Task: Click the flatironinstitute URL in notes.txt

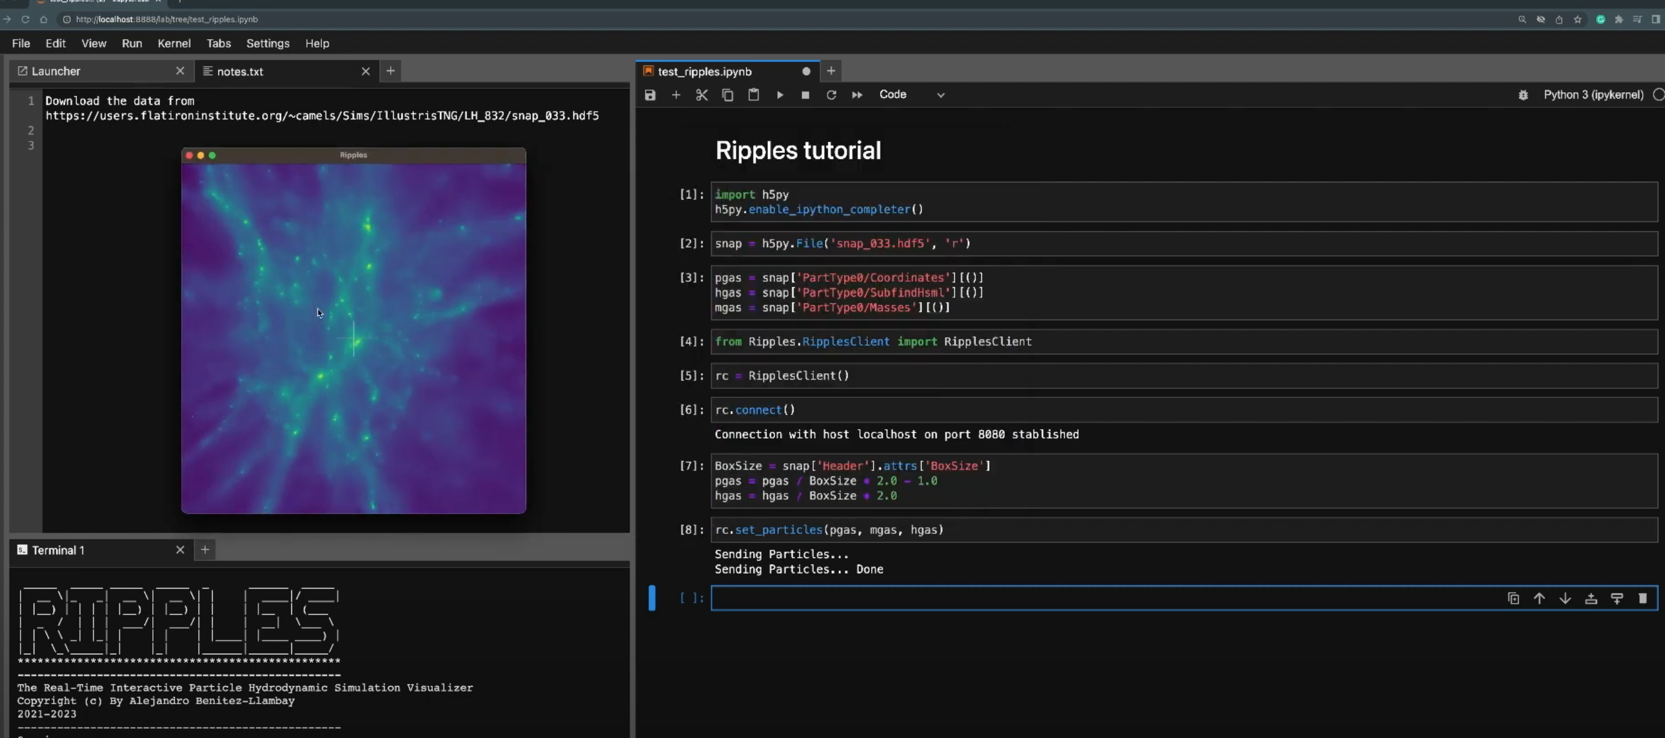Action: point(322,116)
